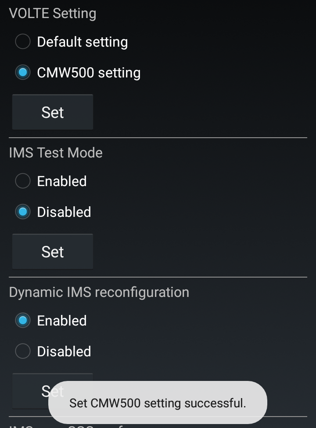316x428 pixels.
Task: Disable Dynamic IMS reconfiguration radio button
Action: [23, 351]
